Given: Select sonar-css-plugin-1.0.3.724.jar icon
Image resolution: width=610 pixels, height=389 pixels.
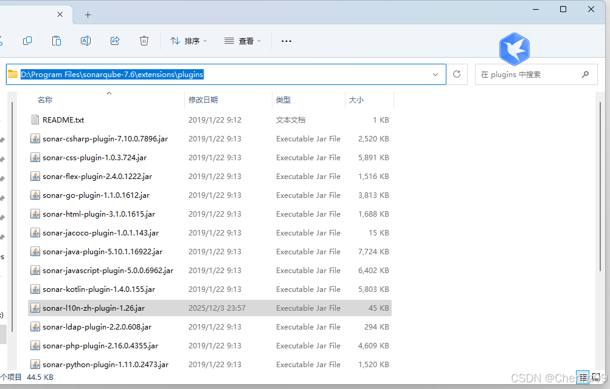Looking at the screenshot, I should click(x=35, y=158).
